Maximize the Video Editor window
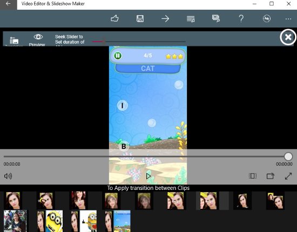Image resolution: width=297 pixels, height=232 pixels. (x=272, y=4)
